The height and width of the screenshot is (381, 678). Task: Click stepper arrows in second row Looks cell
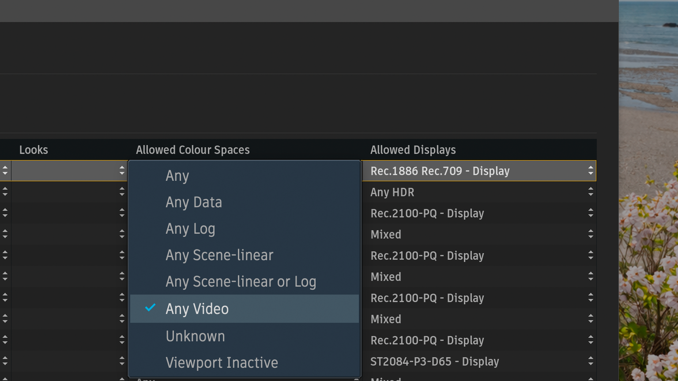122,192
